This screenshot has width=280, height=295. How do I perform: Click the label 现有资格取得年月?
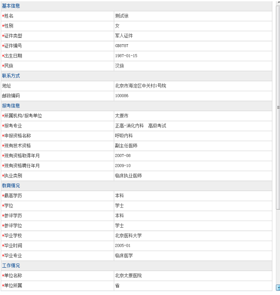coord(22,156)
